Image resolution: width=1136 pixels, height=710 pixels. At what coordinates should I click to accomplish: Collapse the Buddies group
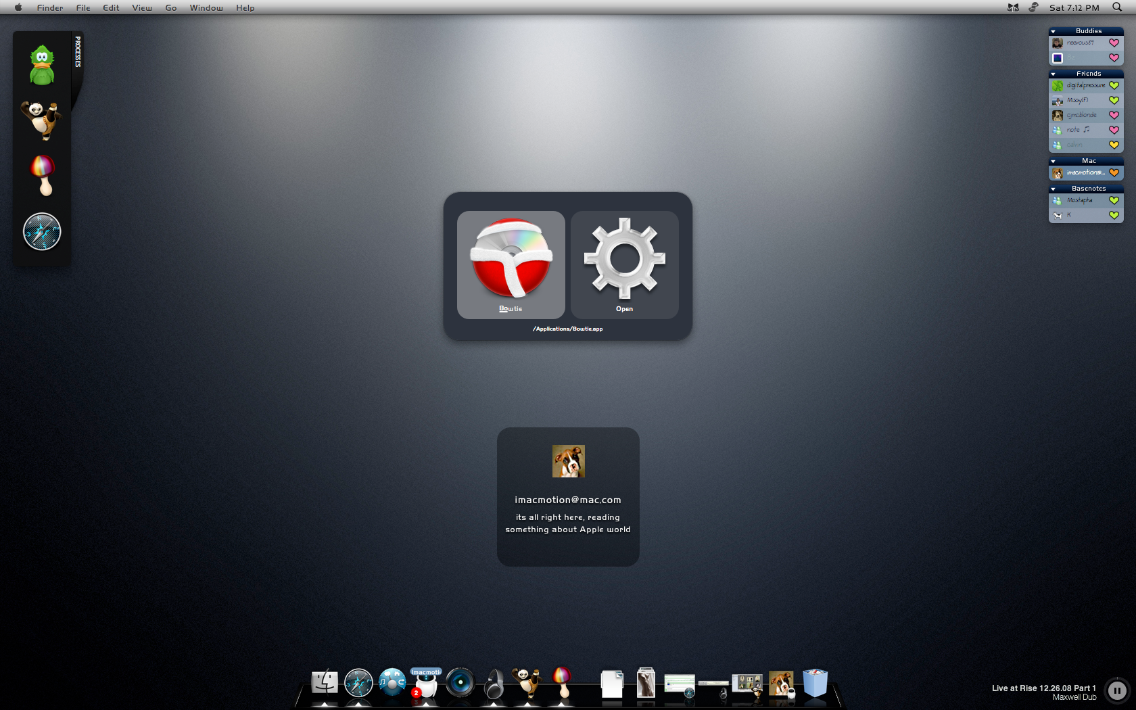1054,31
